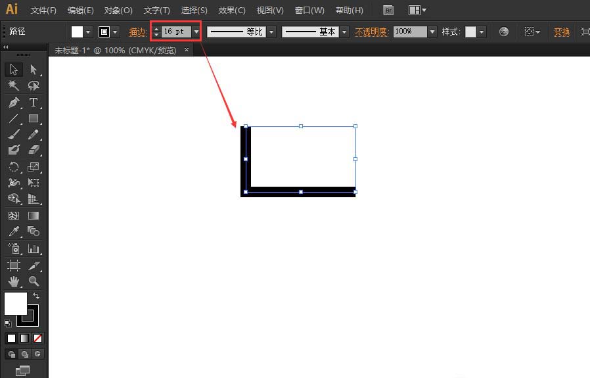Choose the Magic Wand tool
Image resolution: width=590 pixels, height=378 pixels.
14,86
